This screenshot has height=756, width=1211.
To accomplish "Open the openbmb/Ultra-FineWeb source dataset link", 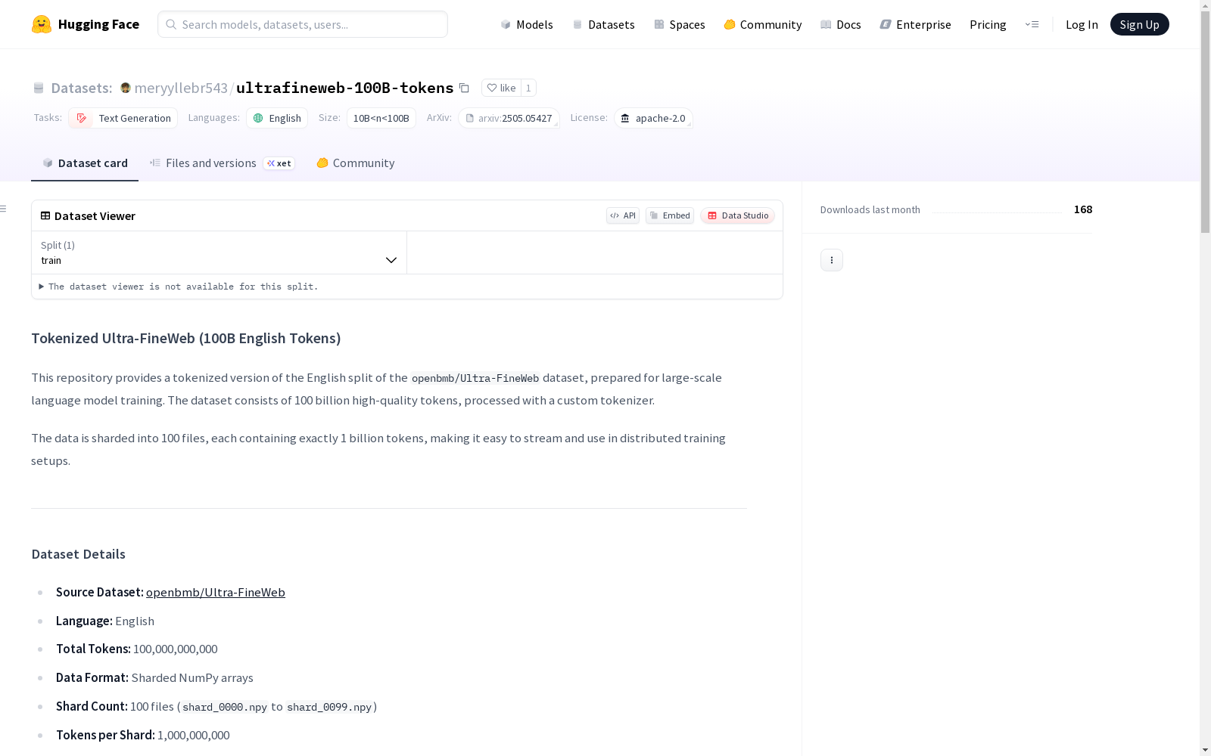I will click(216, 592).
